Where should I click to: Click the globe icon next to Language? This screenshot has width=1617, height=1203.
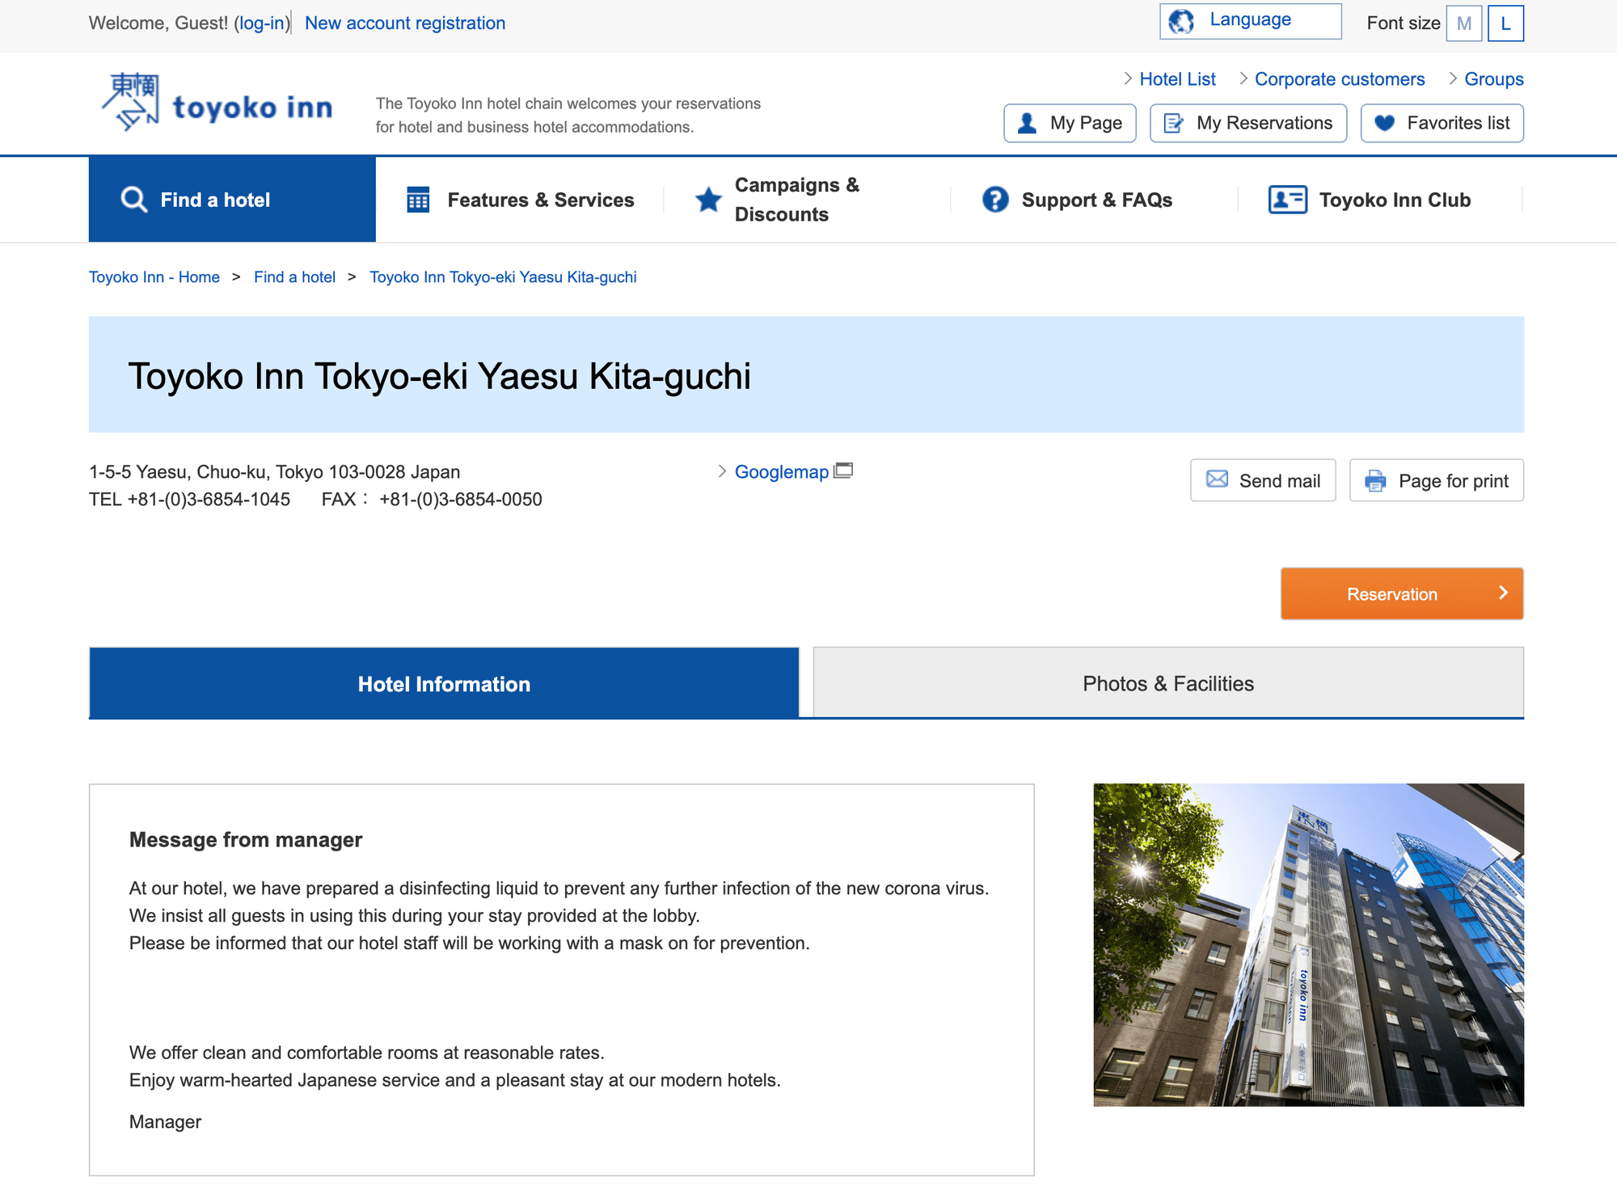[1181, 22]
